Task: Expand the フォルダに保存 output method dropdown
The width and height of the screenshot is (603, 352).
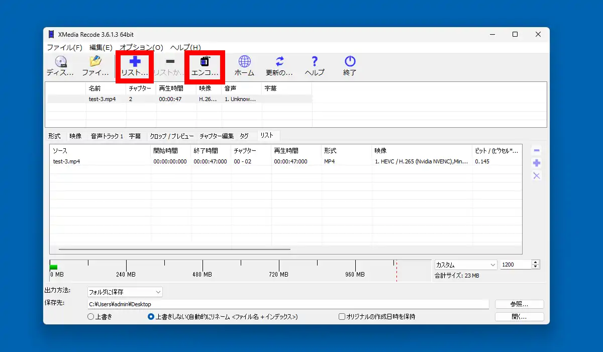Action: 125,292
